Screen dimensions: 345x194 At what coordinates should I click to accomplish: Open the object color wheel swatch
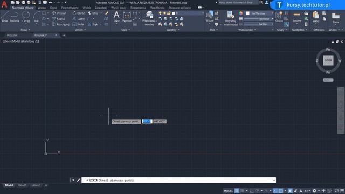[241, 13]
